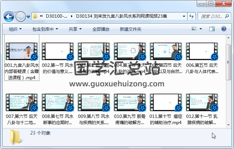Select the 012.第十一节 乳腺疾病 video icon

click(x=202, y=102)
